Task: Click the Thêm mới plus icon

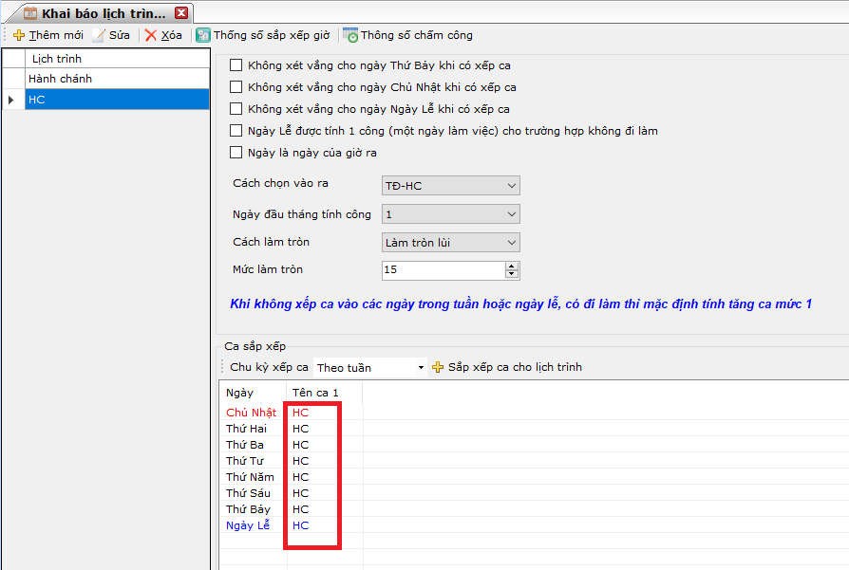Action: (x=19, y=35)
